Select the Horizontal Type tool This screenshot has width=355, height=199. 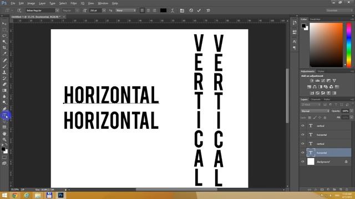pos(4,115)
